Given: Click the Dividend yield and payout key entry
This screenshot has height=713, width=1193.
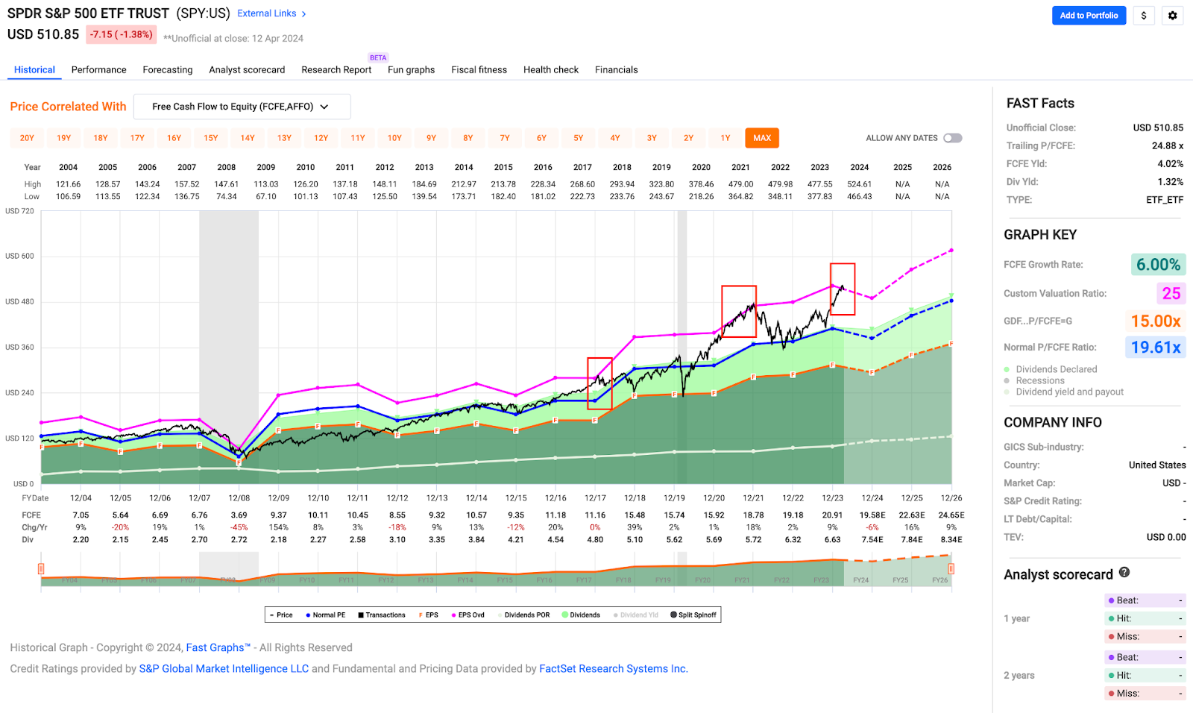Looking at the screenshot, I should tap(1064, 392).
